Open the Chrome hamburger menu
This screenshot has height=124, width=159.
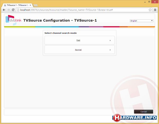pos(155,10)
